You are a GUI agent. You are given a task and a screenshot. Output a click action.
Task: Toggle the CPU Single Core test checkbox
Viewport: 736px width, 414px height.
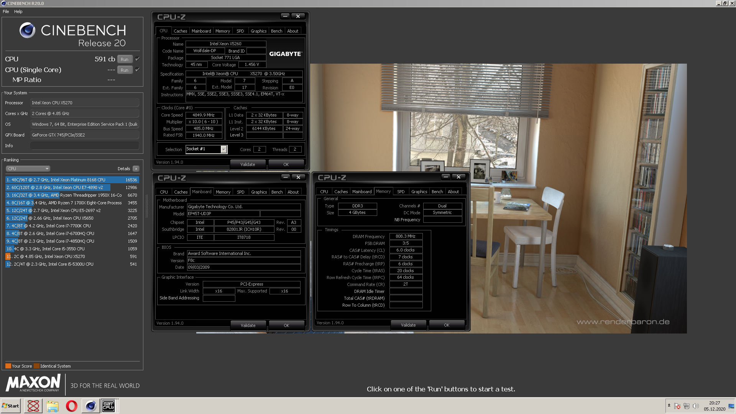click(x=137, y=70)
